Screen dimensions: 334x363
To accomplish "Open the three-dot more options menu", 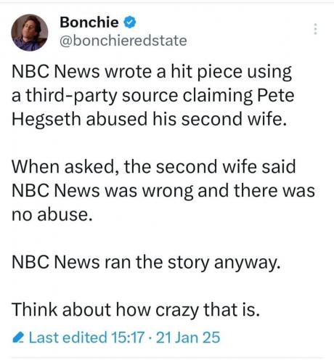I will tap(315, 29).
